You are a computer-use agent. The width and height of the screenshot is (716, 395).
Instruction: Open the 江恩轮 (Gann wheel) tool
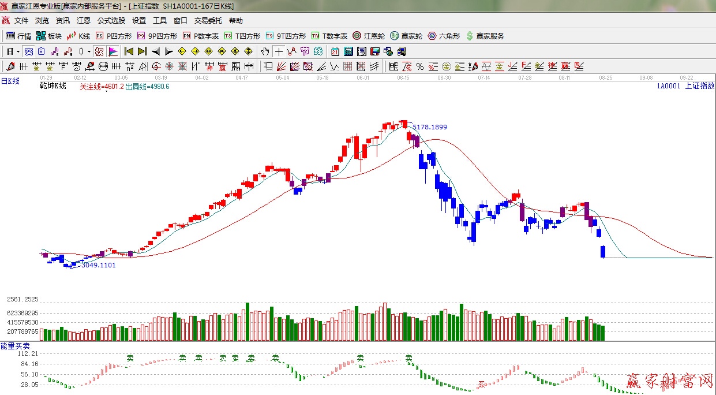369,36
